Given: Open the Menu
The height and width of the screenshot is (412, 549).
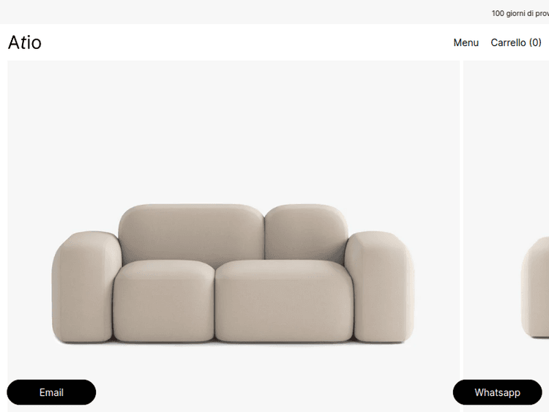Looking at the screenshot, I should coord(466,42).
